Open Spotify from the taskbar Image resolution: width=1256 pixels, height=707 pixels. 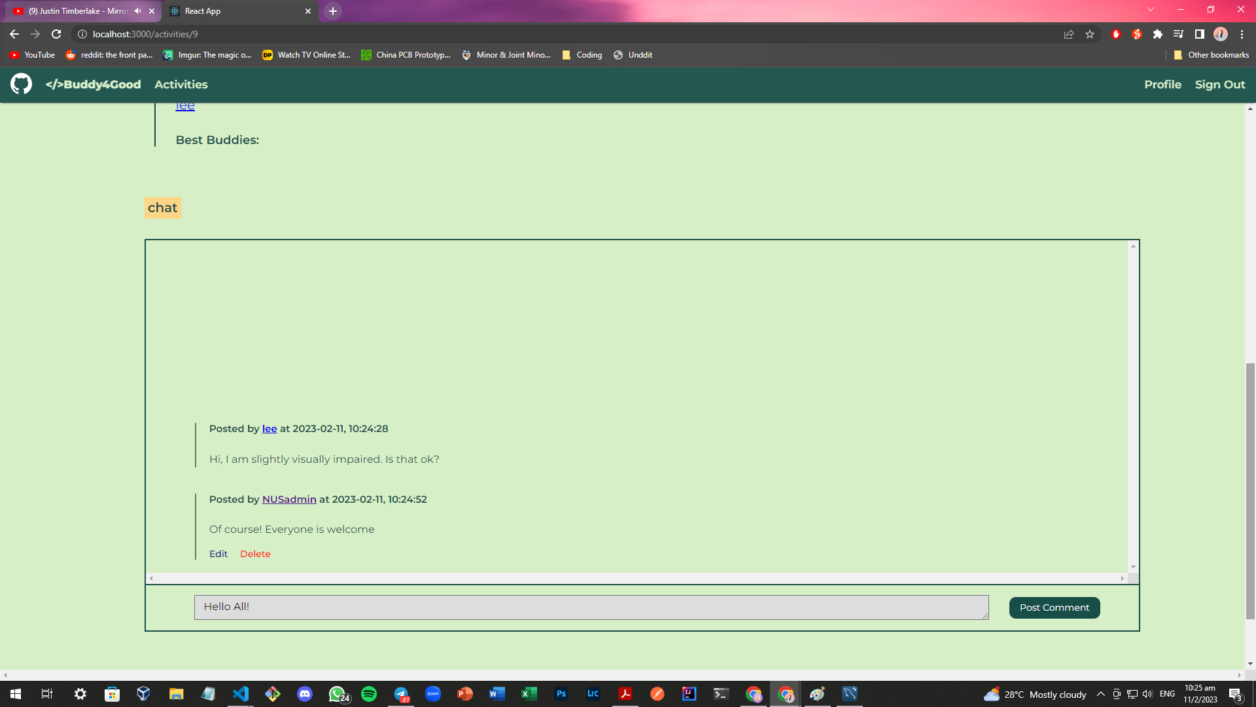point(369,694)
